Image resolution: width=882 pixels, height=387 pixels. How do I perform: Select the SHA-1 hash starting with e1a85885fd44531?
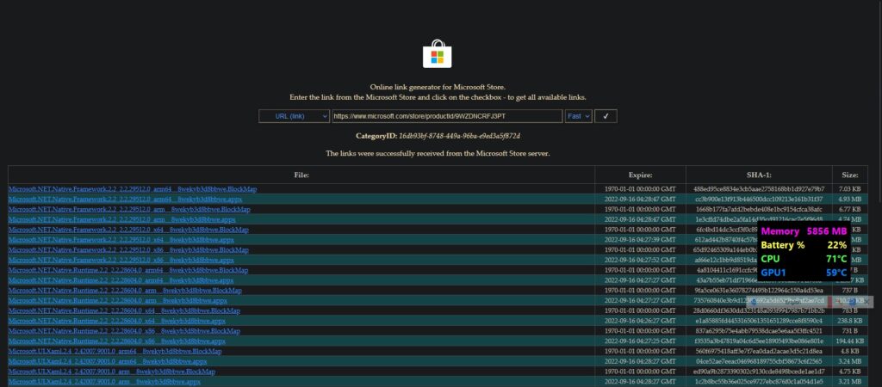tap(759, 321)
